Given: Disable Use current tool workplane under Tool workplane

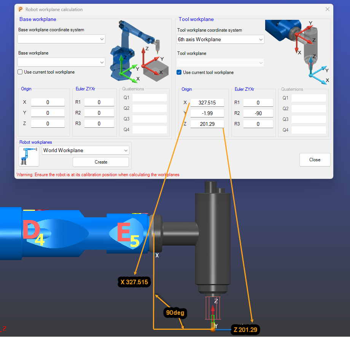Looking at the screenshot, I should pos(178,72).
